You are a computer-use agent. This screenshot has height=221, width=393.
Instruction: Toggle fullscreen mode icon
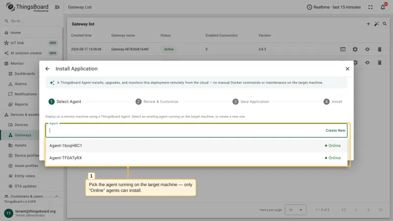[370, 7]
